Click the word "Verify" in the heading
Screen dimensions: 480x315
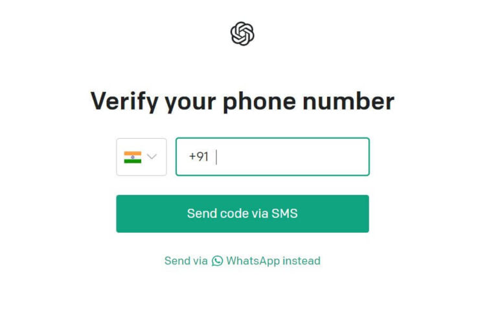(x=124, y=102)
